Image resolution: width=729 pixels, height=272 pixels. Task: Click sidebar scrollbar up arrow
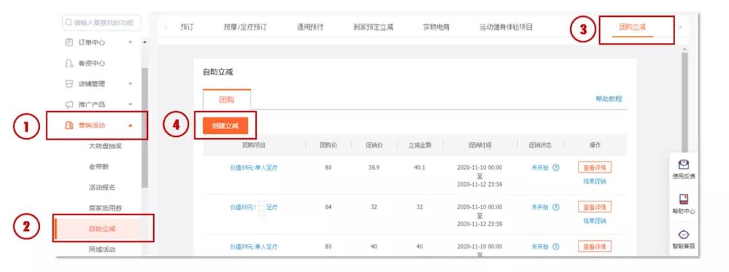(x=144, y=43)
